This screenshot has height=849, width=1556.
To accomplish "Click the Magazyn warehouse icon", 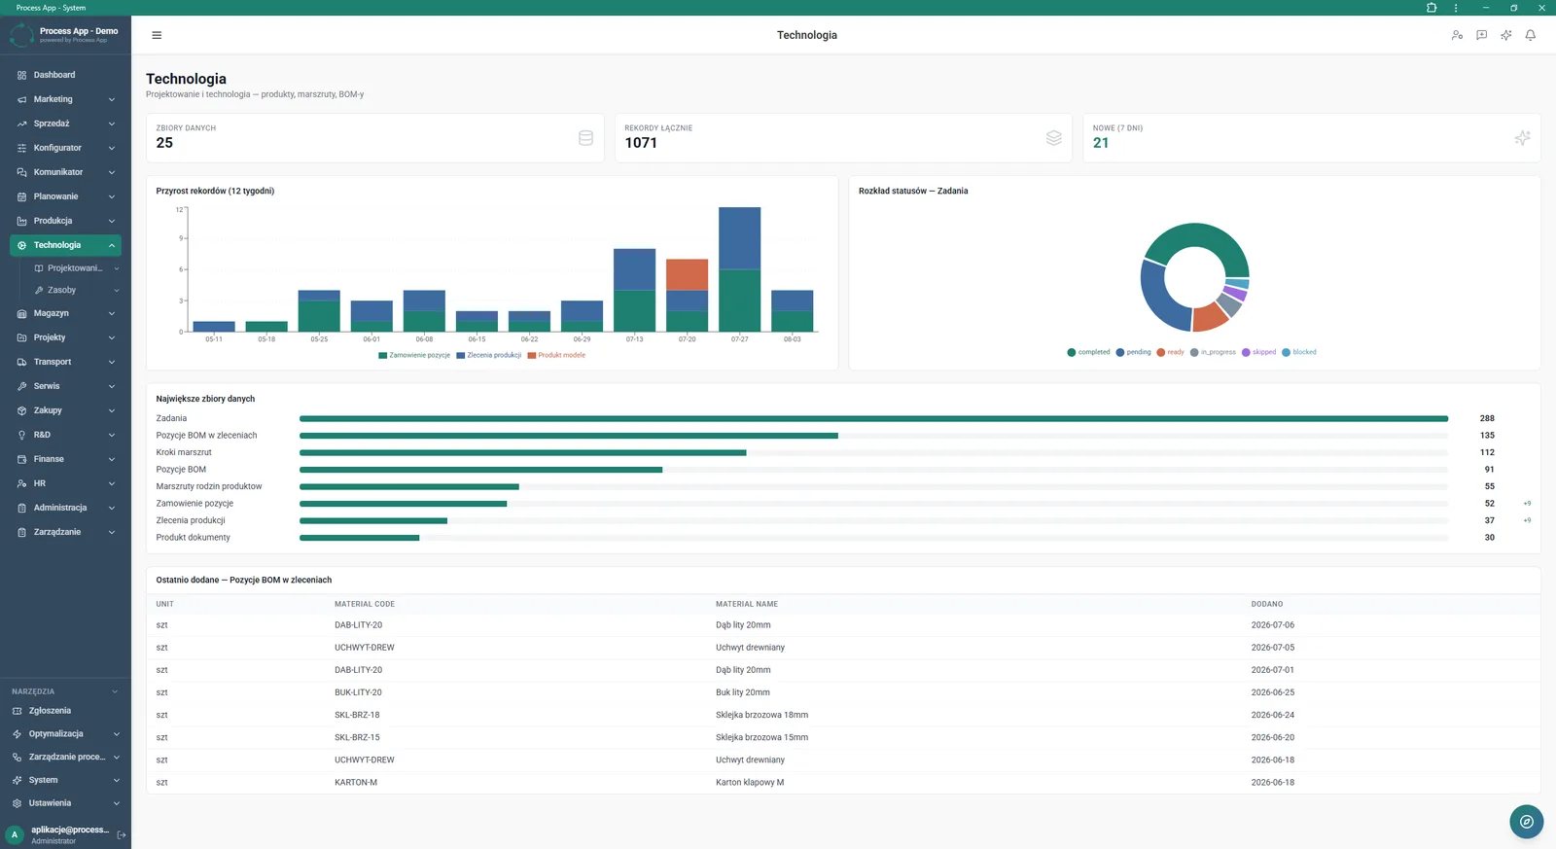I will coord(21,313).
